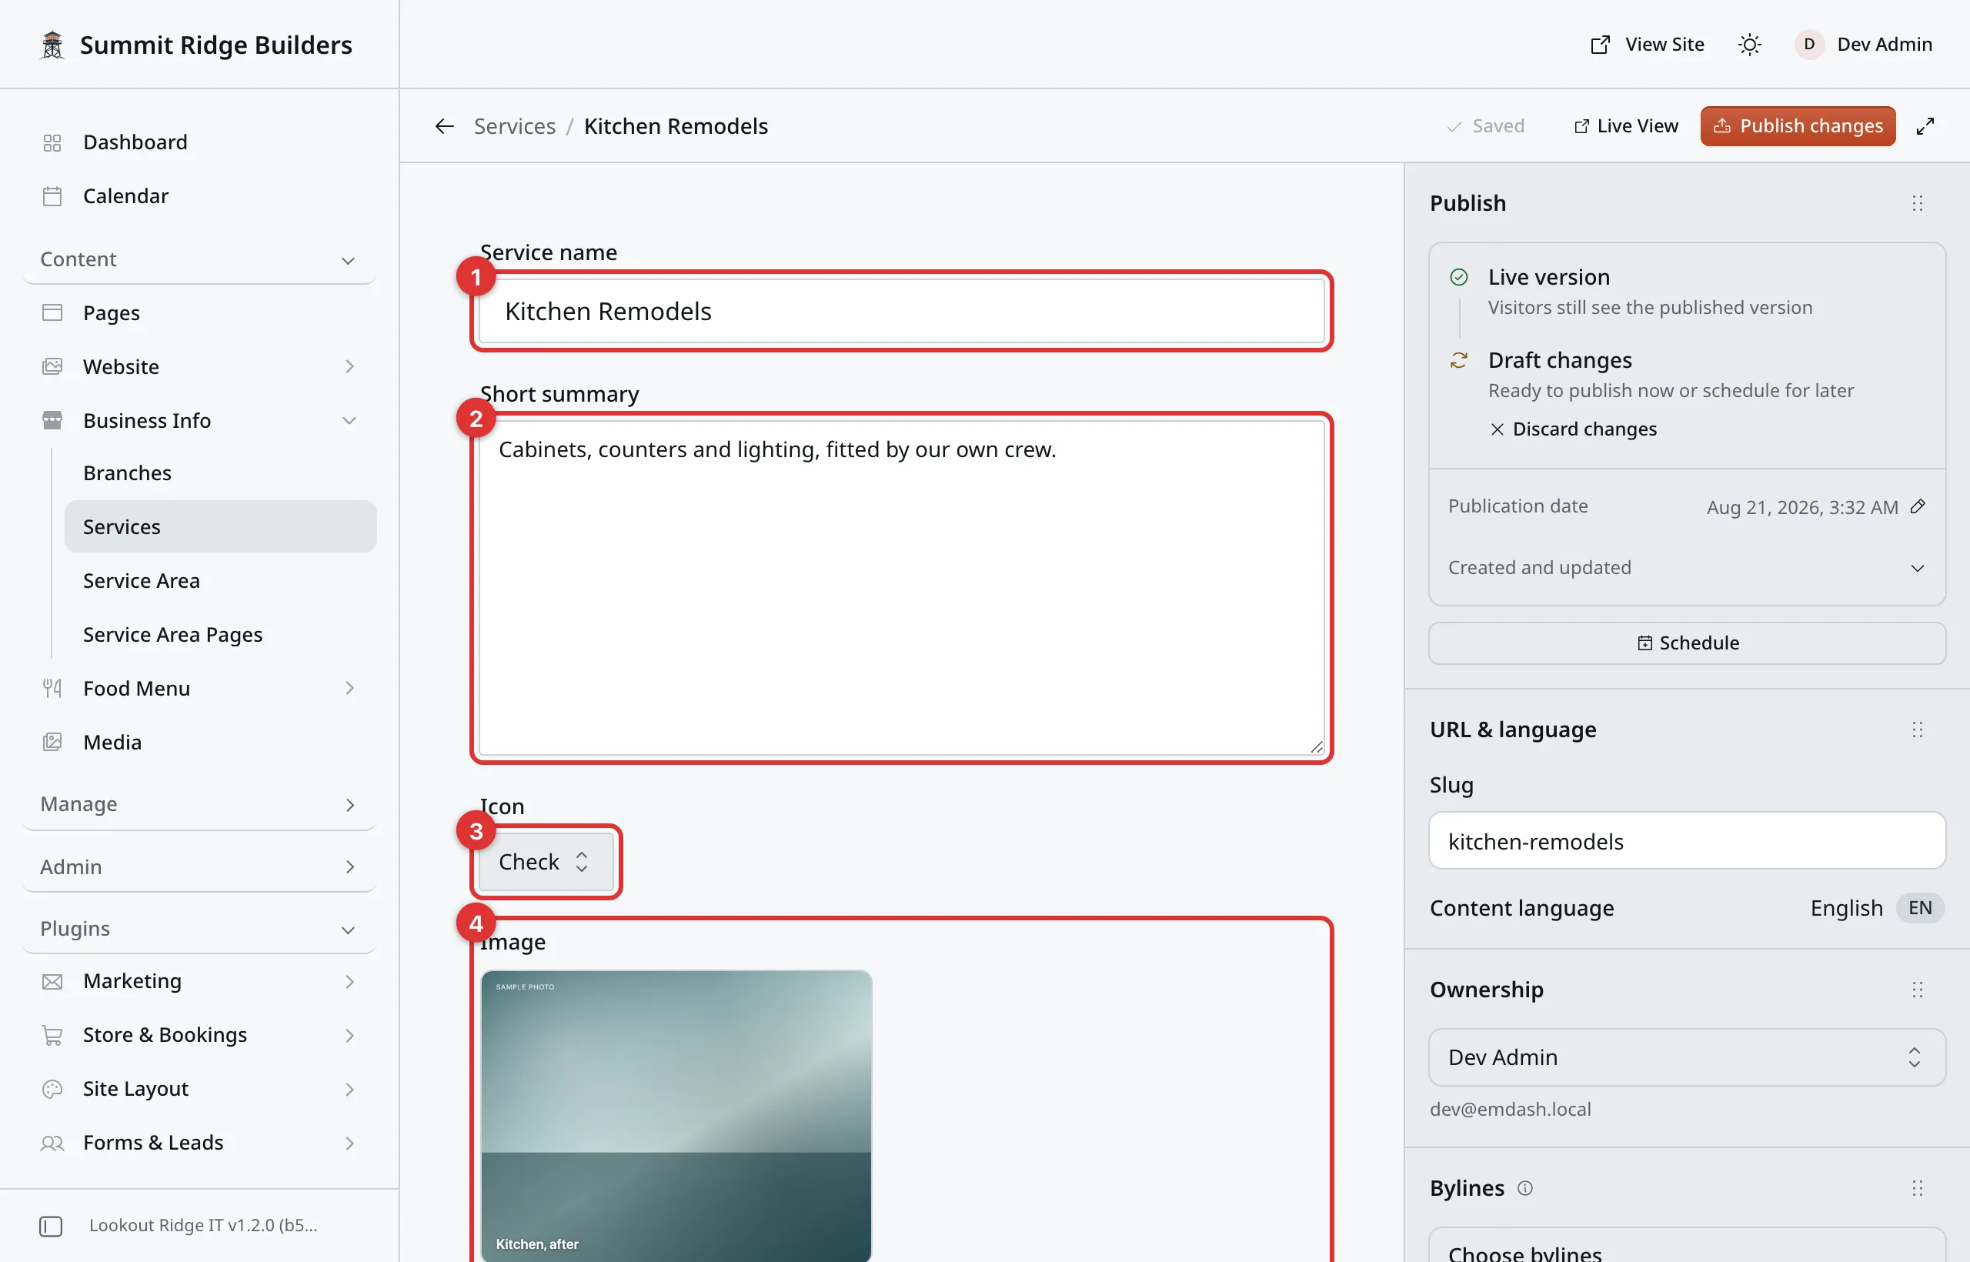
Task: Click the Ownership panel drag handle
Action: [x=1918, y=990]
